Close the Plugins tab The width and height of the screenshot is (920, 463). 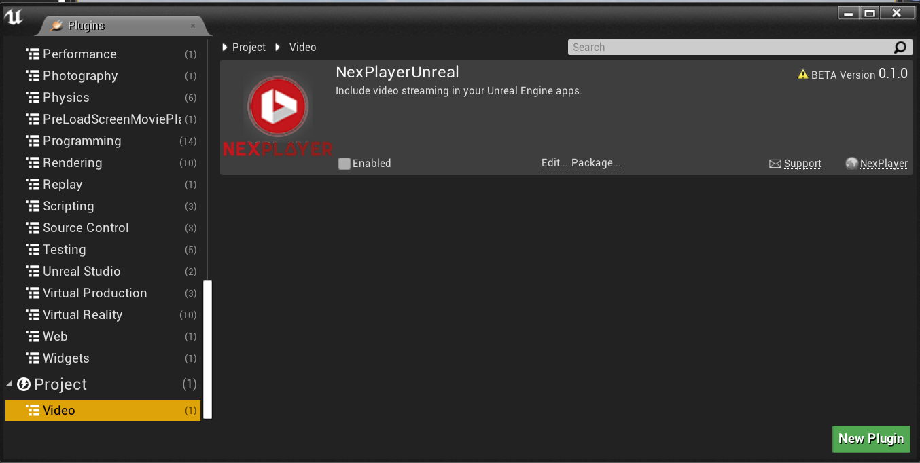tap(193, 26)
